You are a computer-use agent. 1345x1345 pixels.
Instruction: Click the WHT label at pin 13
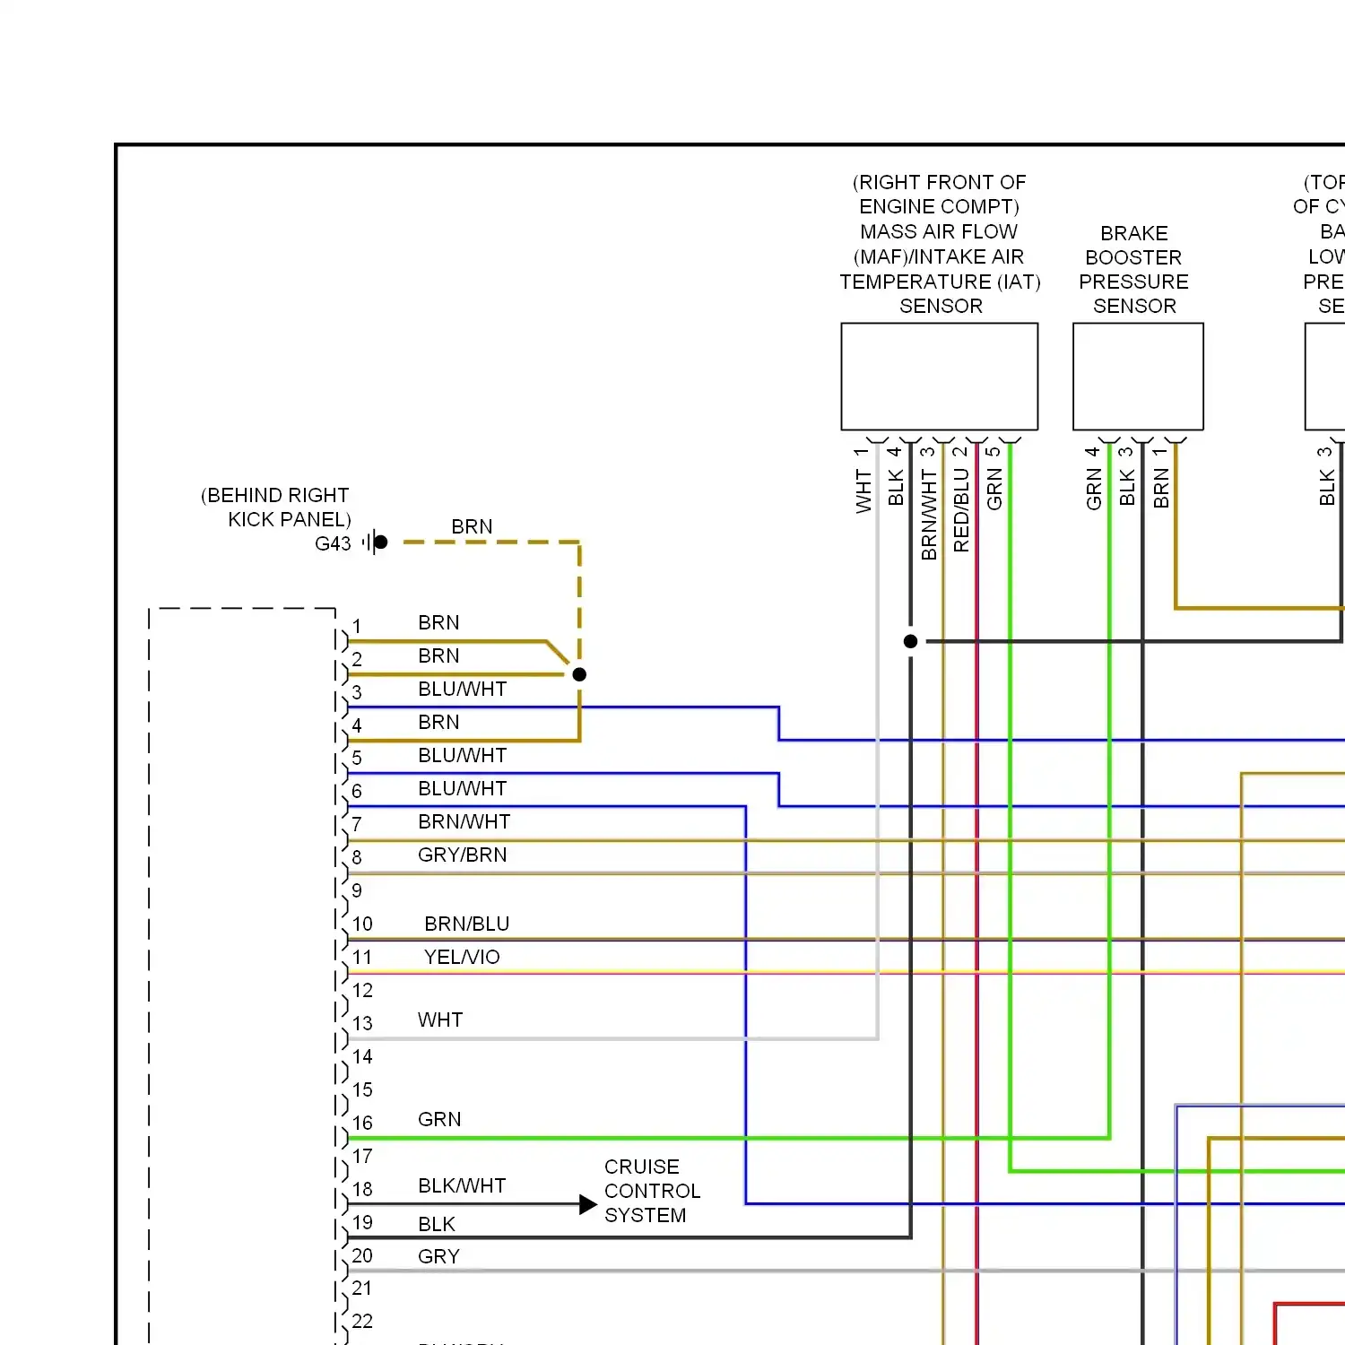(440, 1020)
